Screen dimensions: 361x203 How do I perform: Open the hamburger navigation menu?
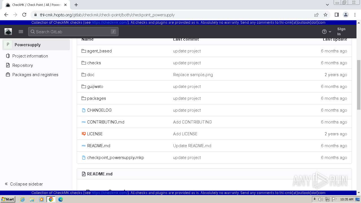pos(21,32)
